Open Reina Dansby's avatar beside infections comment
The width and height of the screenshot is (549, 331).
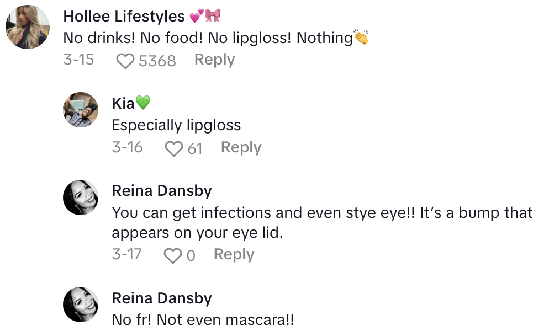pyautogui.click(x=81, y=197)
